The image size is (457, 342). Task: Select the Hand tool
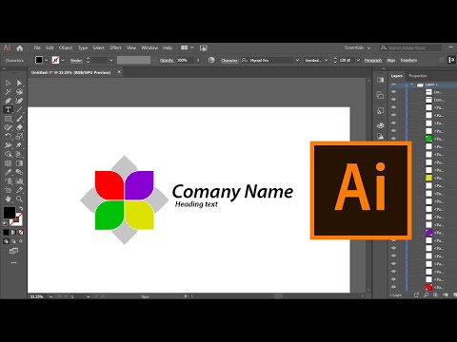click(x=9, y=199)
